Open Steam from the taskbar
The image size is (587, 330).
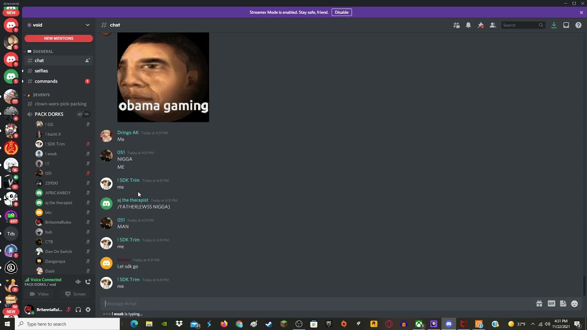click(x=269, y=324)
